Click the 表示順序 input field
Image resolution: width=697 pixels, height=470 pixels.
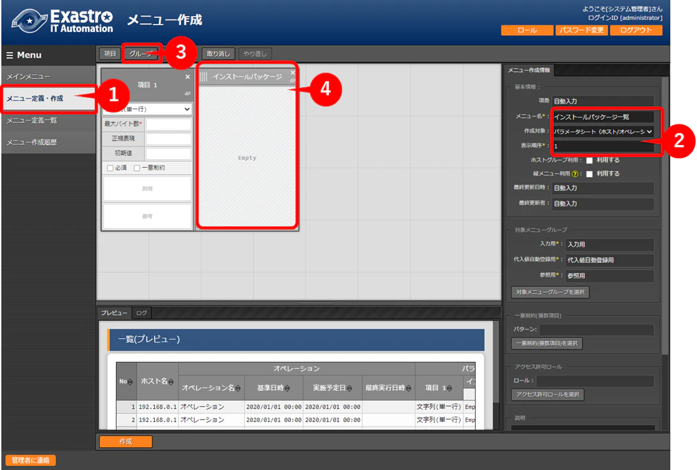click(x=603, y=146)
